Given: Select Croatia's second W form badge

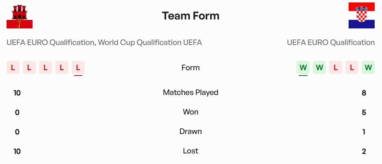Looking at the screenshot, I should click(319, 67).
